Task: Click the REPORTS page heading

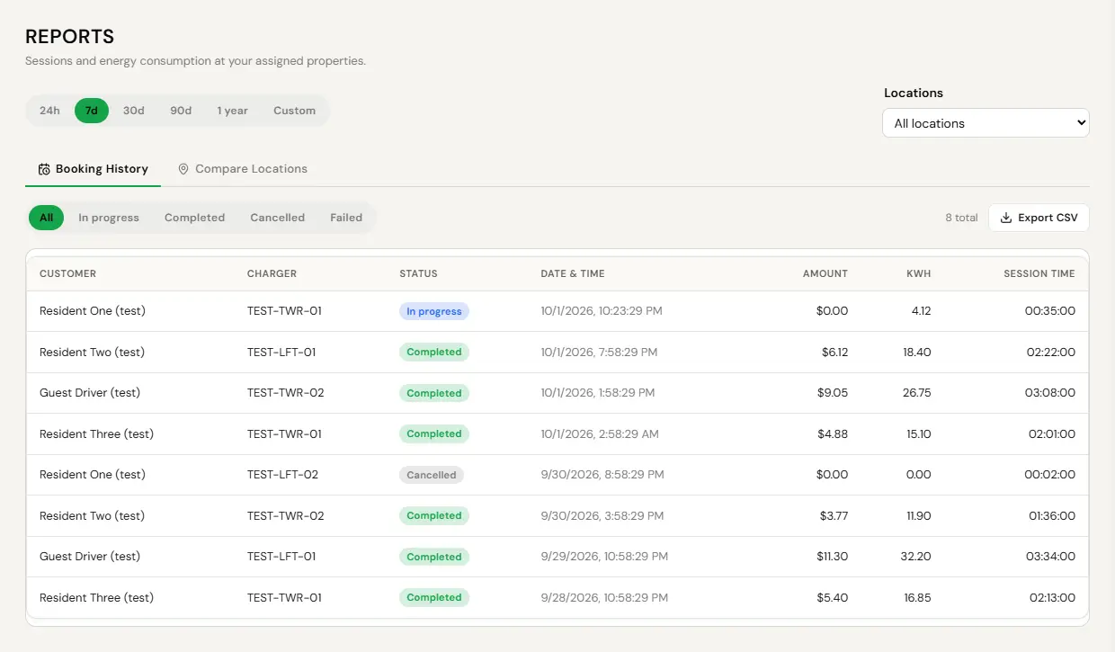Action: pyautogui.click(x=70, y=37)
